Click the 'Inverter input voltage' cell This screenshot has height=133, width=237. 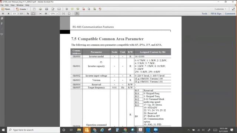point(96,76)
